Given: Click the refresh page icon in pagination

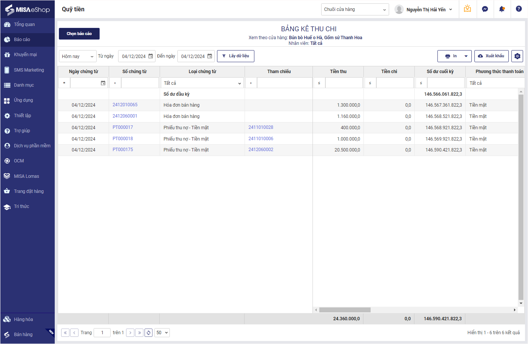Looking at the screenshot, I should point(149,333).
